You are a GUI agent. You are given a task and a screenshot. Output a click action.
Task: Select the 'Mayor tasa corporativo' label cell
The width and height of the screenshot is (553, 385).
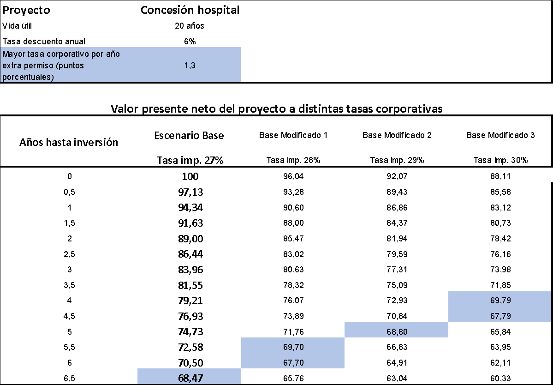click(x=61, y=66)
